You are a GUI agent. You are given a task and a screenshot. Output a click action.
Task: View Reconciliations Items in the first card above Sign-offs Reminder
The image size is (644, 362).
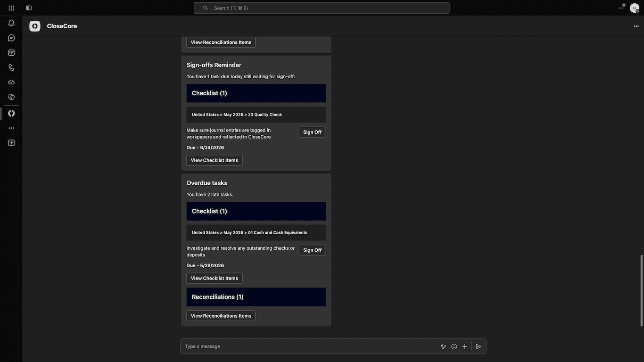pyautogui.click(x=221, y=42)
